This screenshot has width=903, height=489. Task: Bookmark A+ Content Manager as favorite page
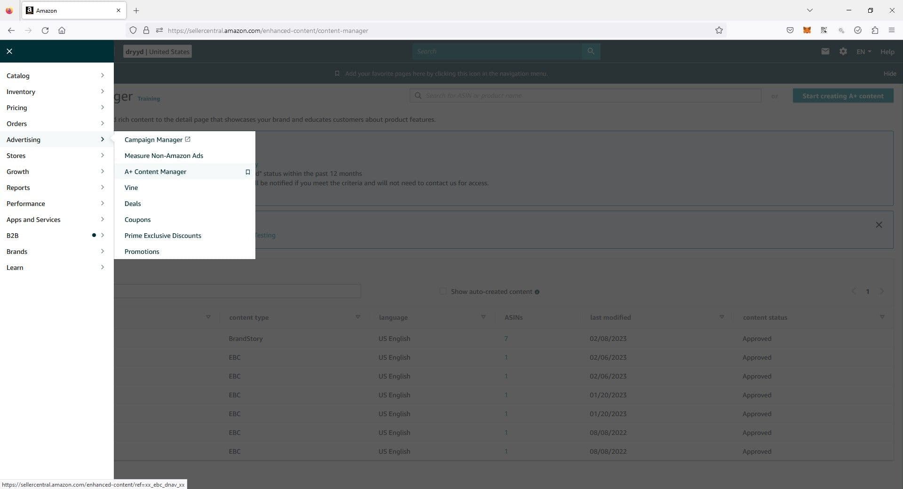click(x=247, y=172)
